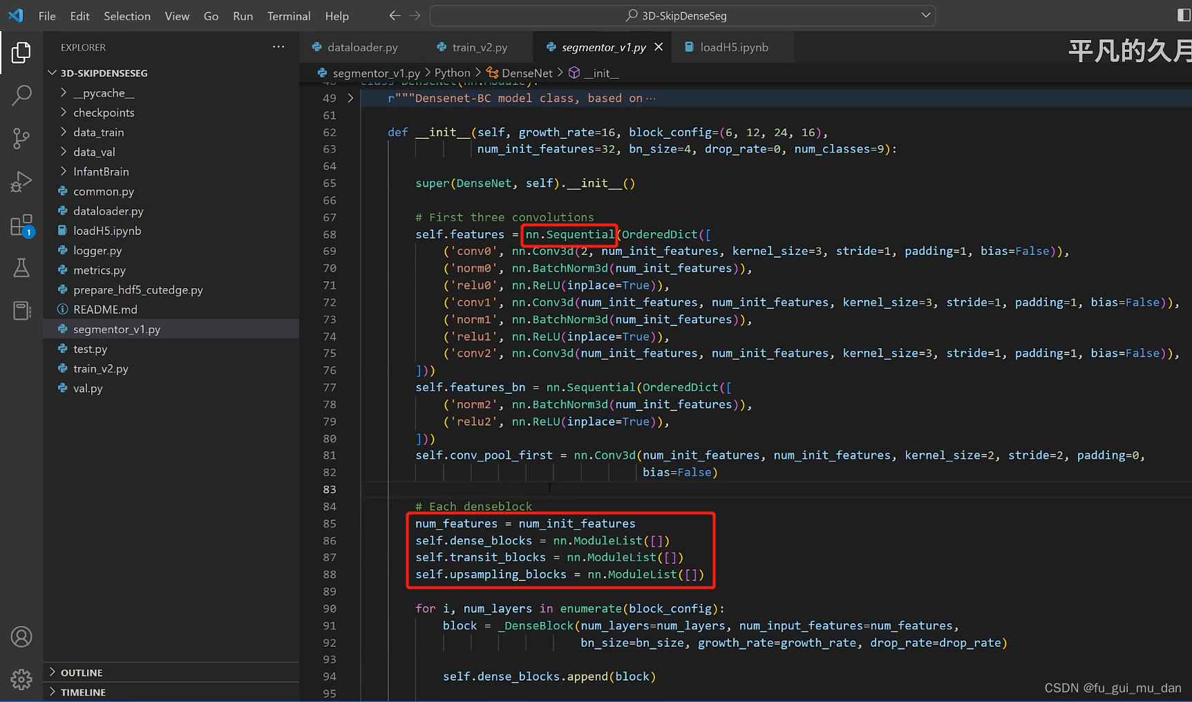This screenshot has width=1192, height=702.
Task: Open metrics.py from the file tree
Action: tap(100, 270)
